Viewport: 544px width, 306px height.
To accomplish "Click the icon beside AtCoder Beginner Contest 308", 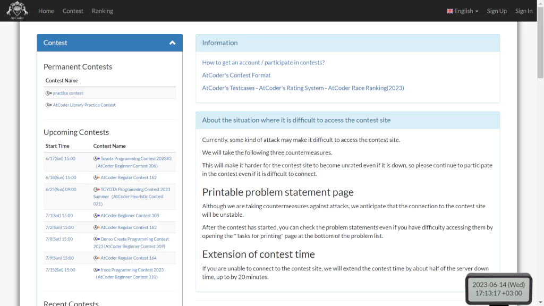I will 97,216.
